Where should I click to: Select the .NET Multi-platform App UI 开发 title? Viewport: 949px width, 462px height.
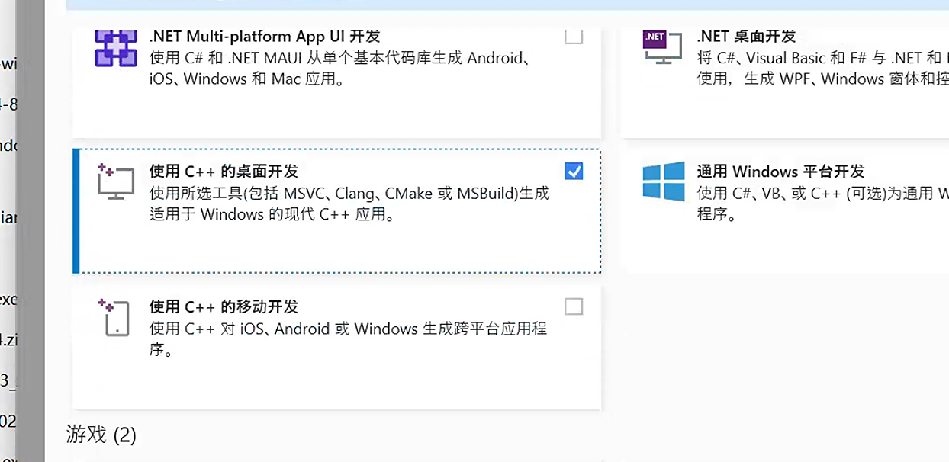[x=265, y=36]
